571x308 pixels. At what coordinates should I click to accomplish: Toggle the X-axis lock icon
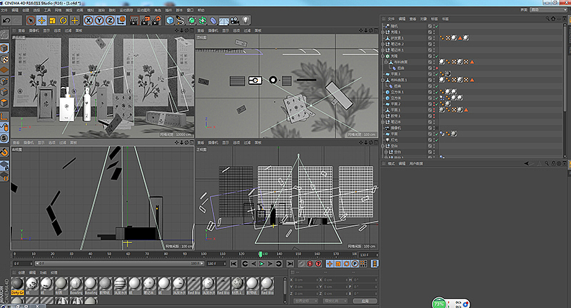point(89,20)
